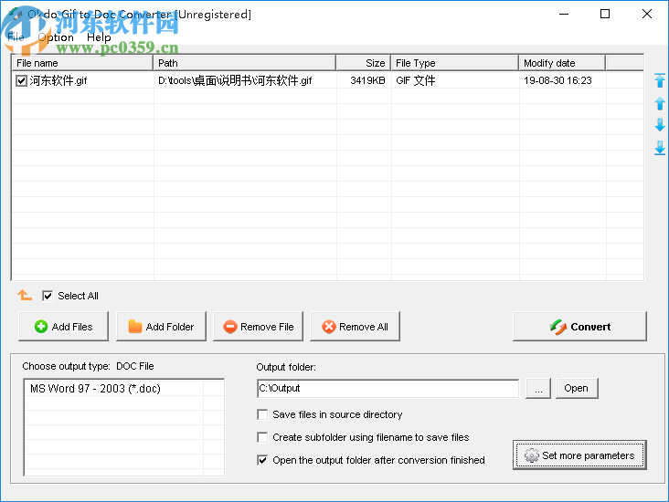Start conversion with the Convert button
The width and height of the screenshot is (669, 502).
pyautogui.click(x=579, y=327)
